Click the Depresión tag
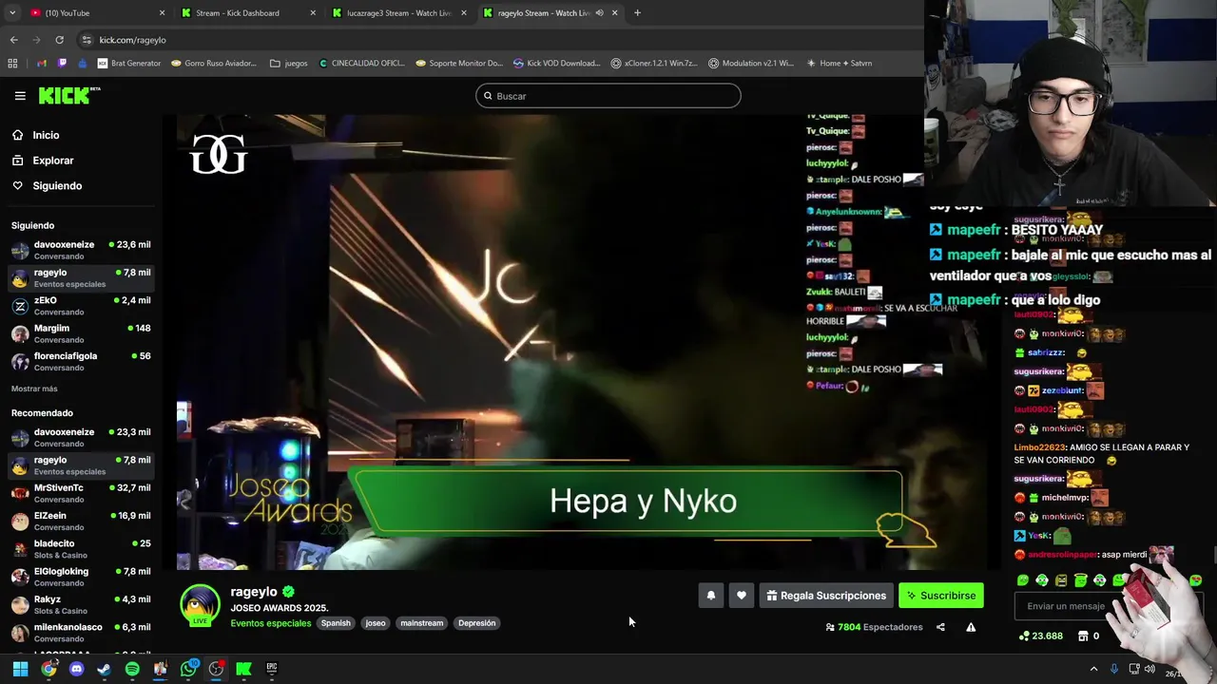 476,623
